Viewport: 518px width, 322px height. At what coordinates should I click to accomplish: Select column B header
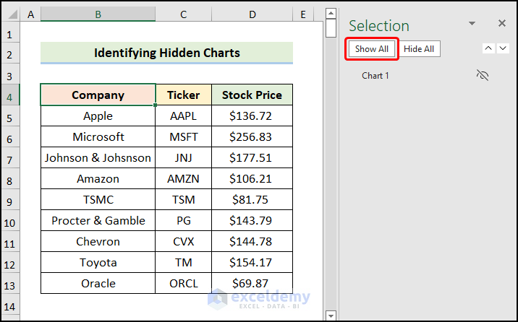coord(98,14)
